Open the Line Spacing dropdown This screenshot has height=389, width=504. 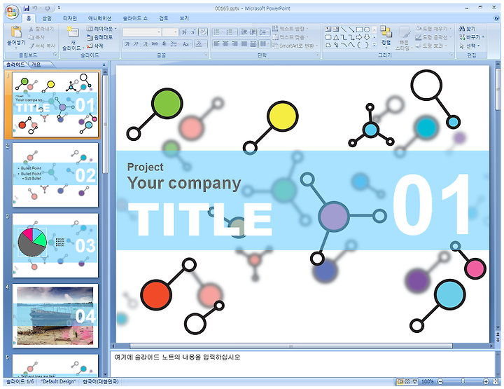coord(264,32)
